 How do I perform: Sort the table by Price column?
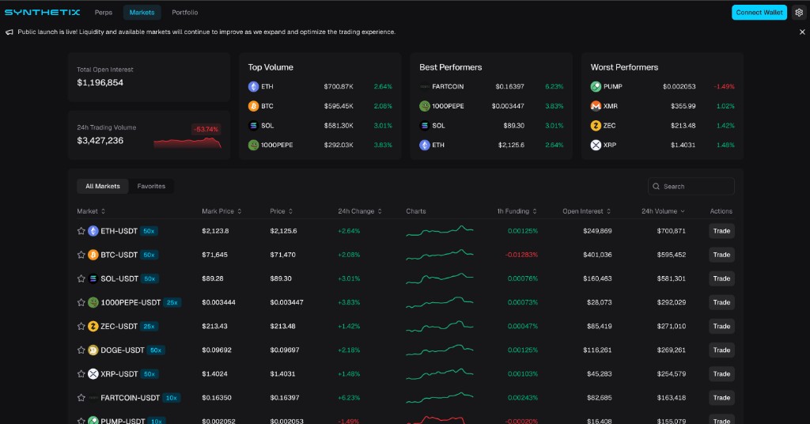(x=282, y=211)
